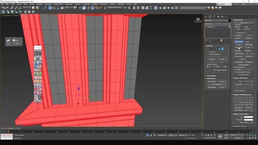Open the Rendering menu
The image size is (258, 145).
[69, 4]
